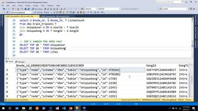Select the Results tab
Image resolution: width=198 pixels, height=111 pixels.
pyautogui.click(x=10, y=62)
